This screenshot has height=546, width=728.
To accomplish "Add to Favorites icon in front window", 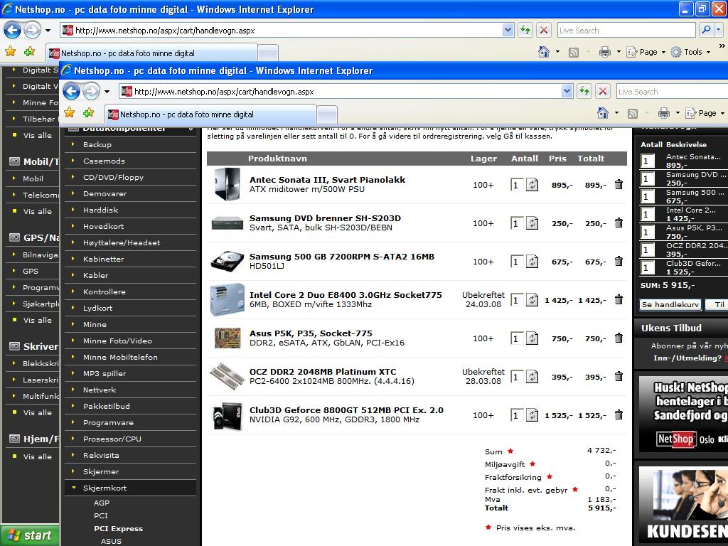I will pos(88,113).
